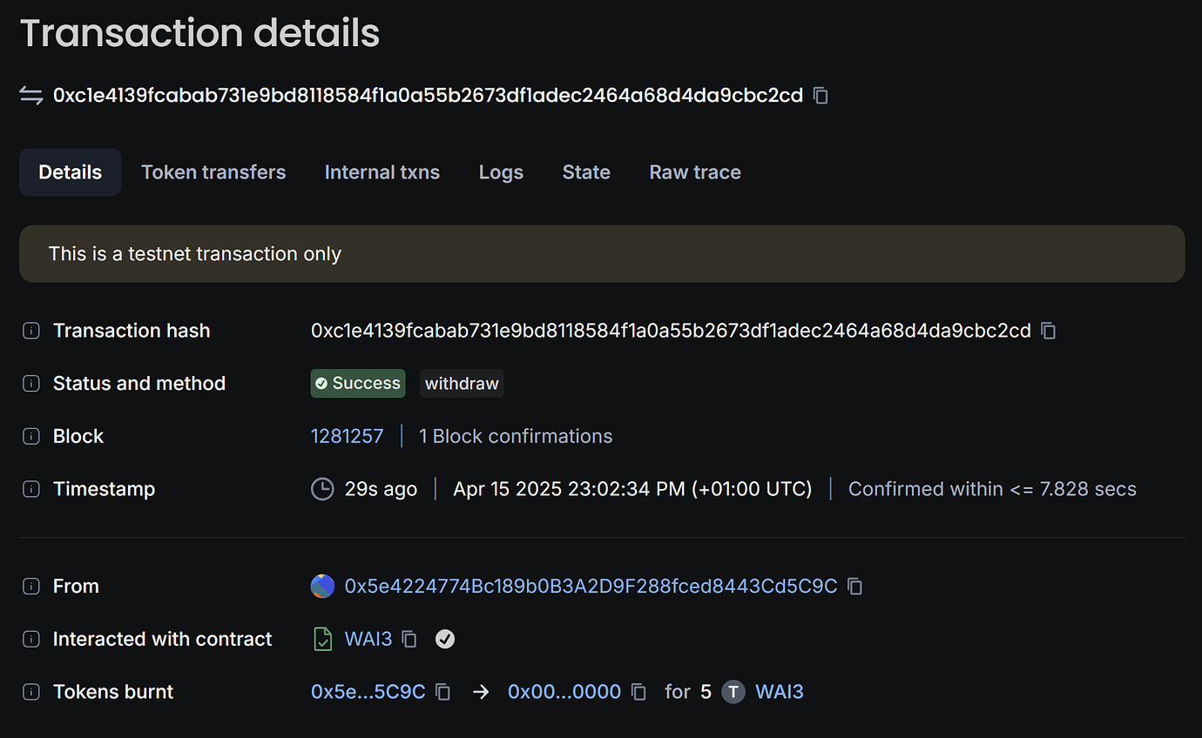Click the withdraw method tag
Viewport: 1202px width, 738px height.
tap(462, 384)
